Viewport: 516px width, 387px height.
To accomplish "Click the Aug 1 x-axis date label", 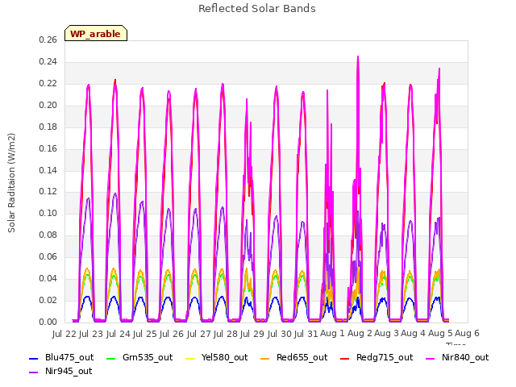I will click(332, 334).
